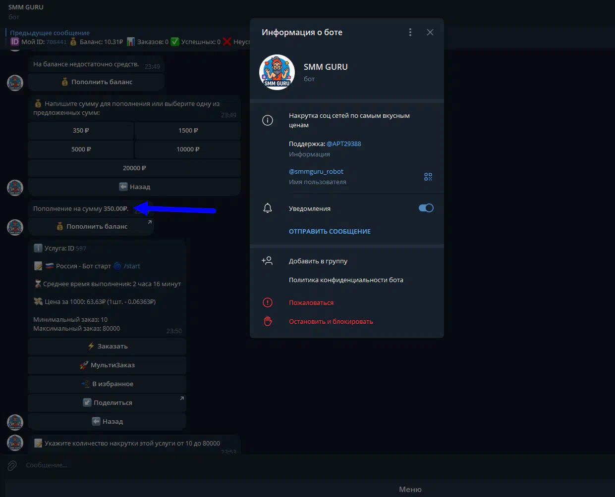Image resolution: width=615 pixels, height=497 pixels.
Task: Click the SMM GURU chat title
Action: [26, 7]
